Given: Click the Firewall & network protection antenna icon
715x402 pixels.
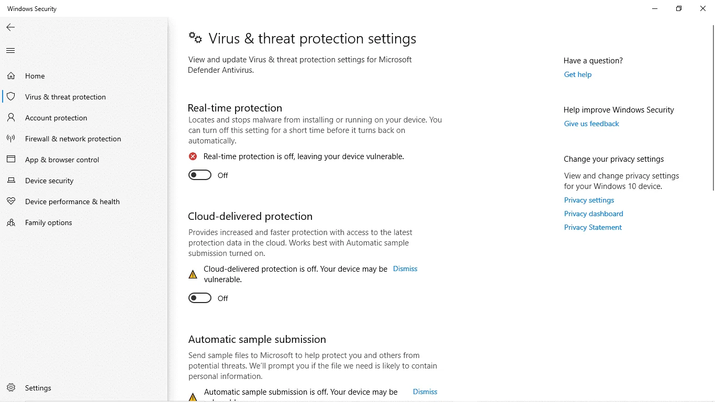Looking at the screenshot, I should pos(10,139).
